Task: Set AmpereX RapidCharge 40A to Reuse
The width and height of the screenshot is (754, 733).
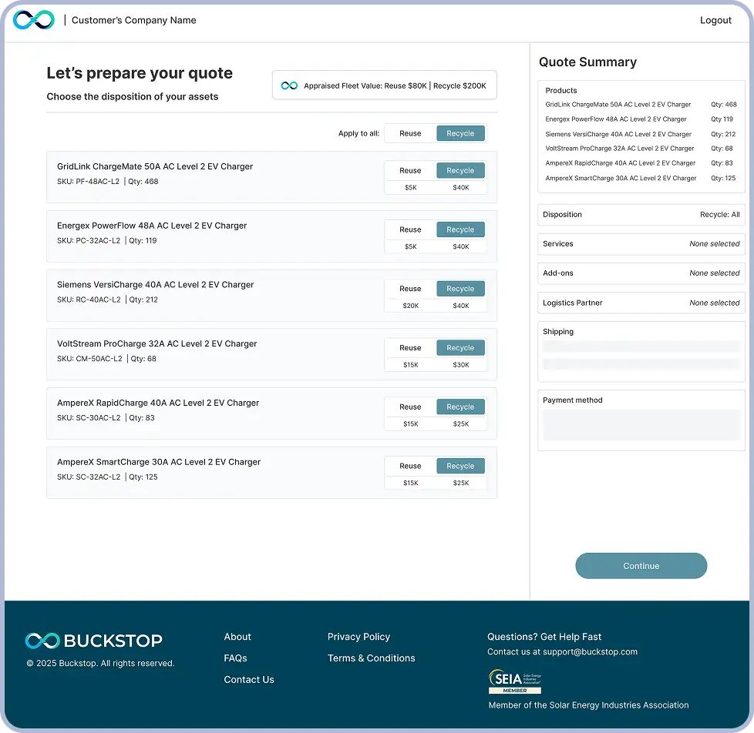Action: (x=410, y=407)
